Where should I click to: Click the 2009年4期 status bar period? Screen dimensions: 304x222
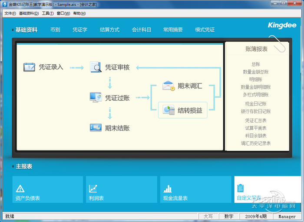pyautogui.click(x=256, y=216)
